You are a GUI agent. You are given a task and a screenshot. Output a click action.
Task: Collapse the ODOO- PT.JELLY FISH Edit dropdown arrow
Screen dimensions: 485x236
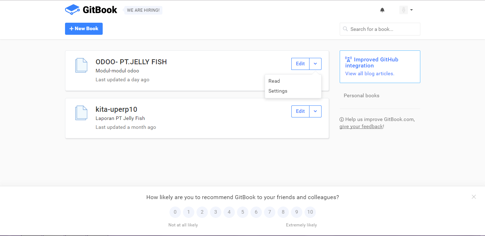315,64
